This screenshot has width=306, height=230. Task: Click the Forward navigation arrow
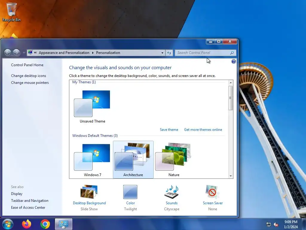tap(16, 52)
